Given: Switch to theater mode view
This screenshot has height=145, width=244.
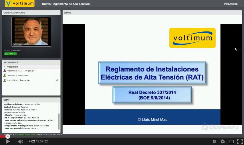Looking at the screenshot, I should (231, 142).
